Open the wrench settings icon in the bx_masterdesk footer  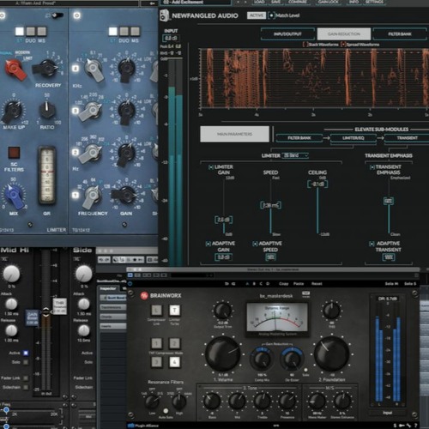pyautogui.click(x=408, y=426)
